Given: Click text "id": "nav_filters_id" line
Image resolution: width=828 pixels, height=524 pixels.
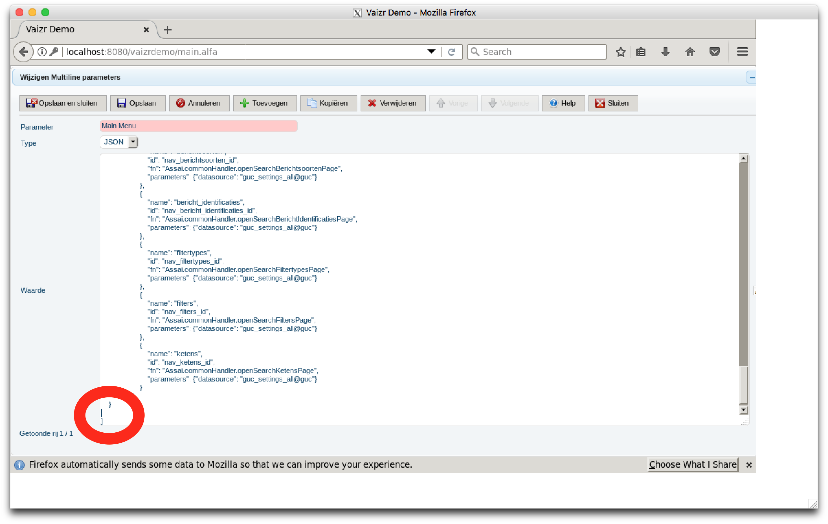Looking at the screenshot, I should tap(179, 312).
